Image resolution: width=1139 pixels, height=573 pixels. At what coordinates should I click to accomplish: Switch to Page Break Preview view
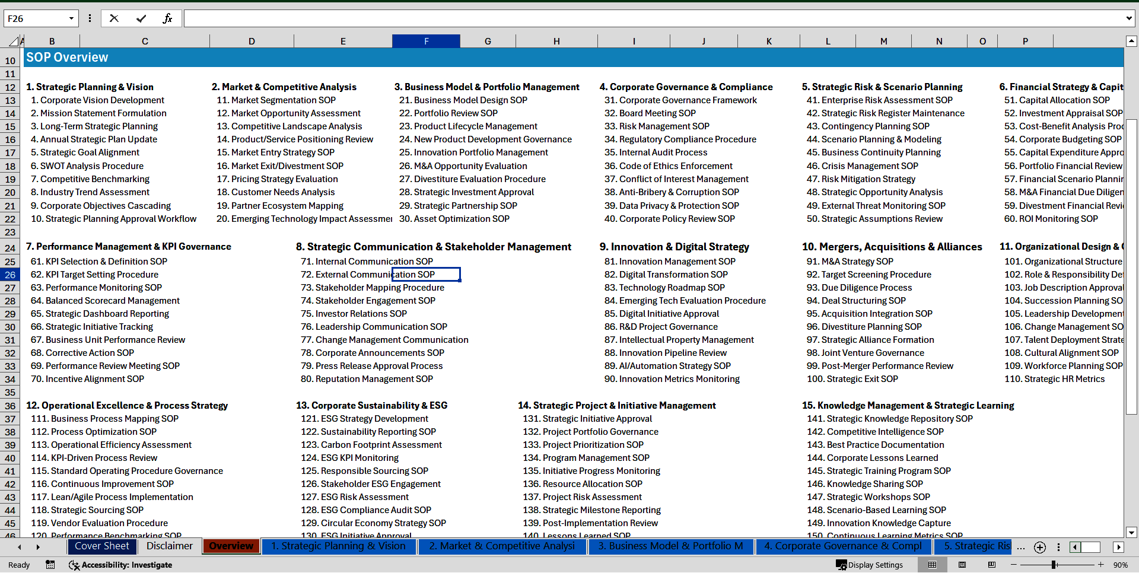click(x=992, y=565)
